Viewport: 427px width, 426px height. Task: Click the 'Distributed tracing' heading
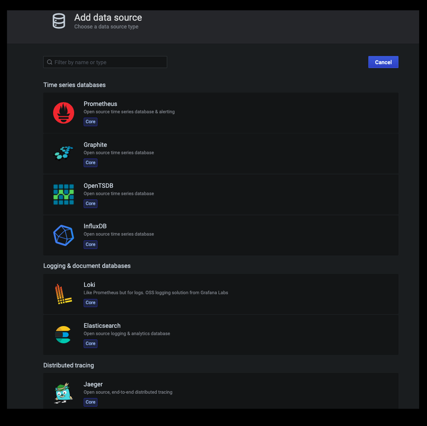click(69, 365)
